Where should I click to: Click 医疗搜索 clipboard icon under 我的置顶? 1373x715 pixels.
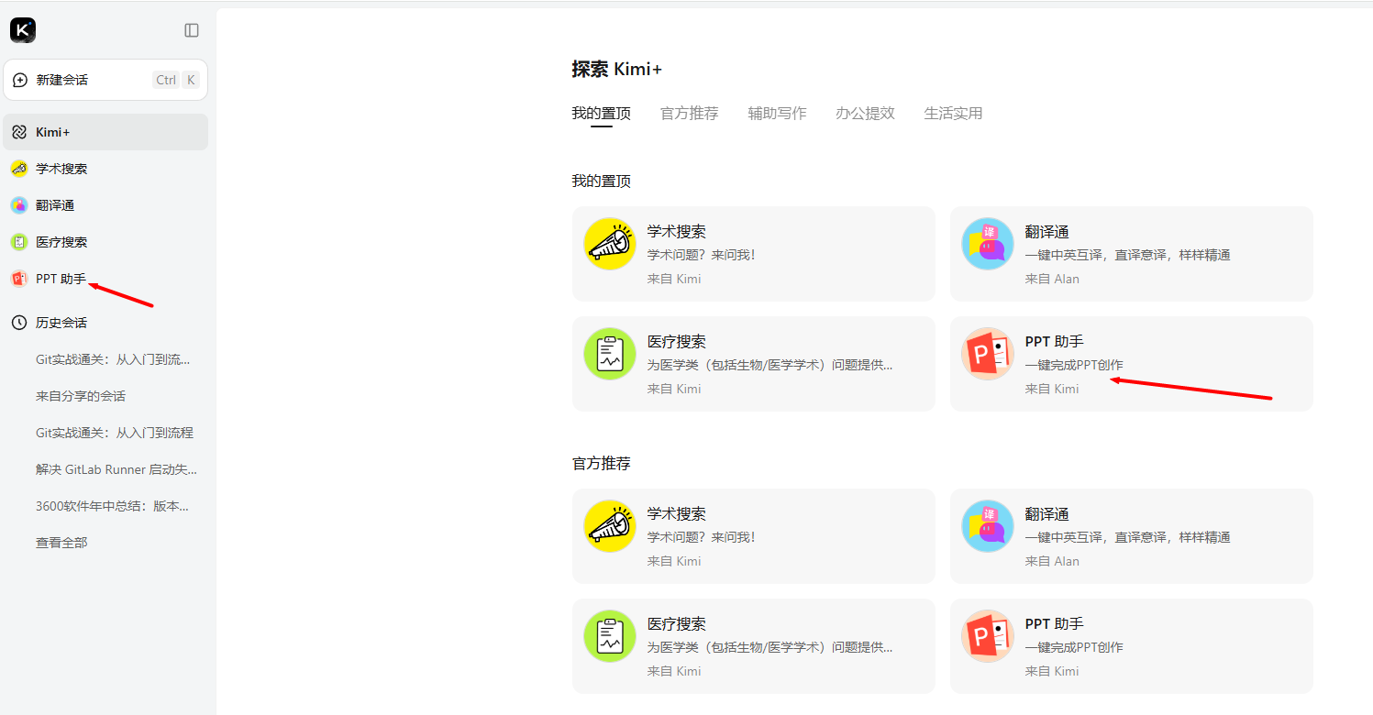[610, 354]
